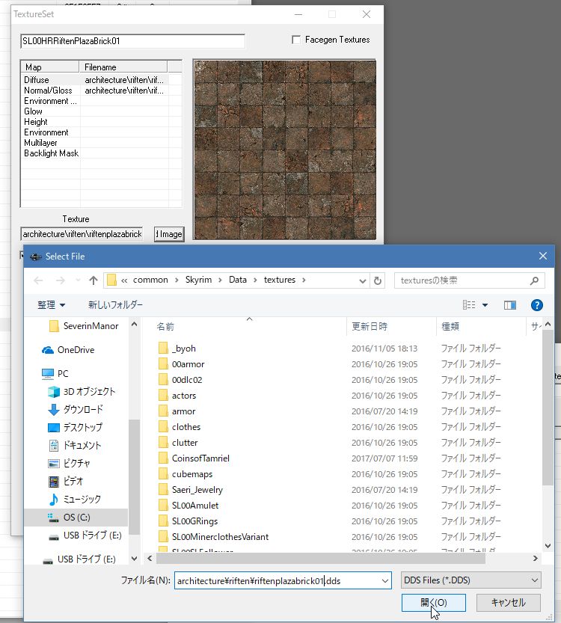This screenshot has width=561, height=623.
Task: Refresh the textures folder listing
Action: click(x=378, y=280)
